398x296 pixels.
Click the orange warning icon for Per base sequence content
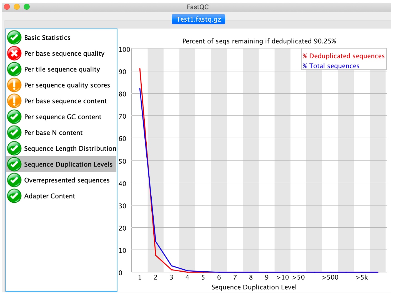click(14, 101)
